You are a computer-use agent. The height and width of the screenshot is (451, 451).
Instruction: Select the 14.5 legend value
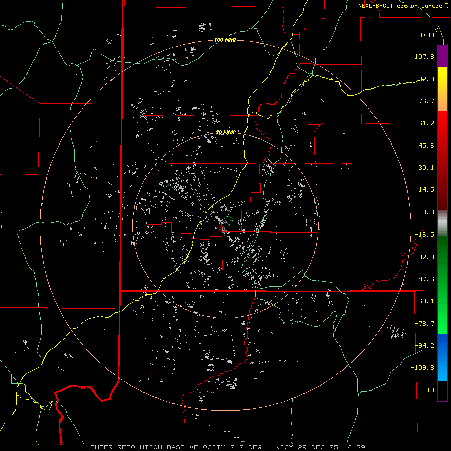(x=426, y=190)
